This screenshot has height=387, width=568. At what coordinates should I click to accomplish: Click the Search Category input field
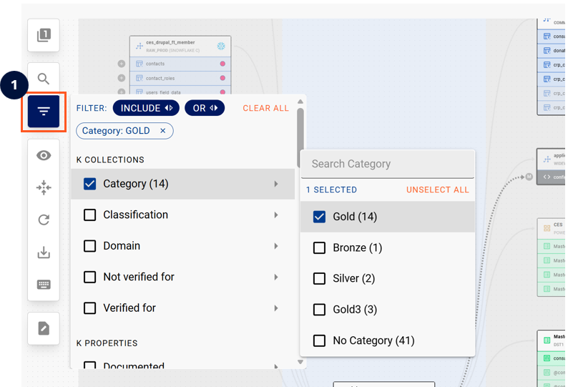coord(386,164)
